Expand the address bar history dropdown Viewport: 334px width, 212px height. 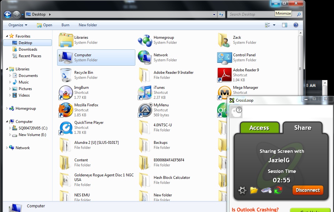214,14
